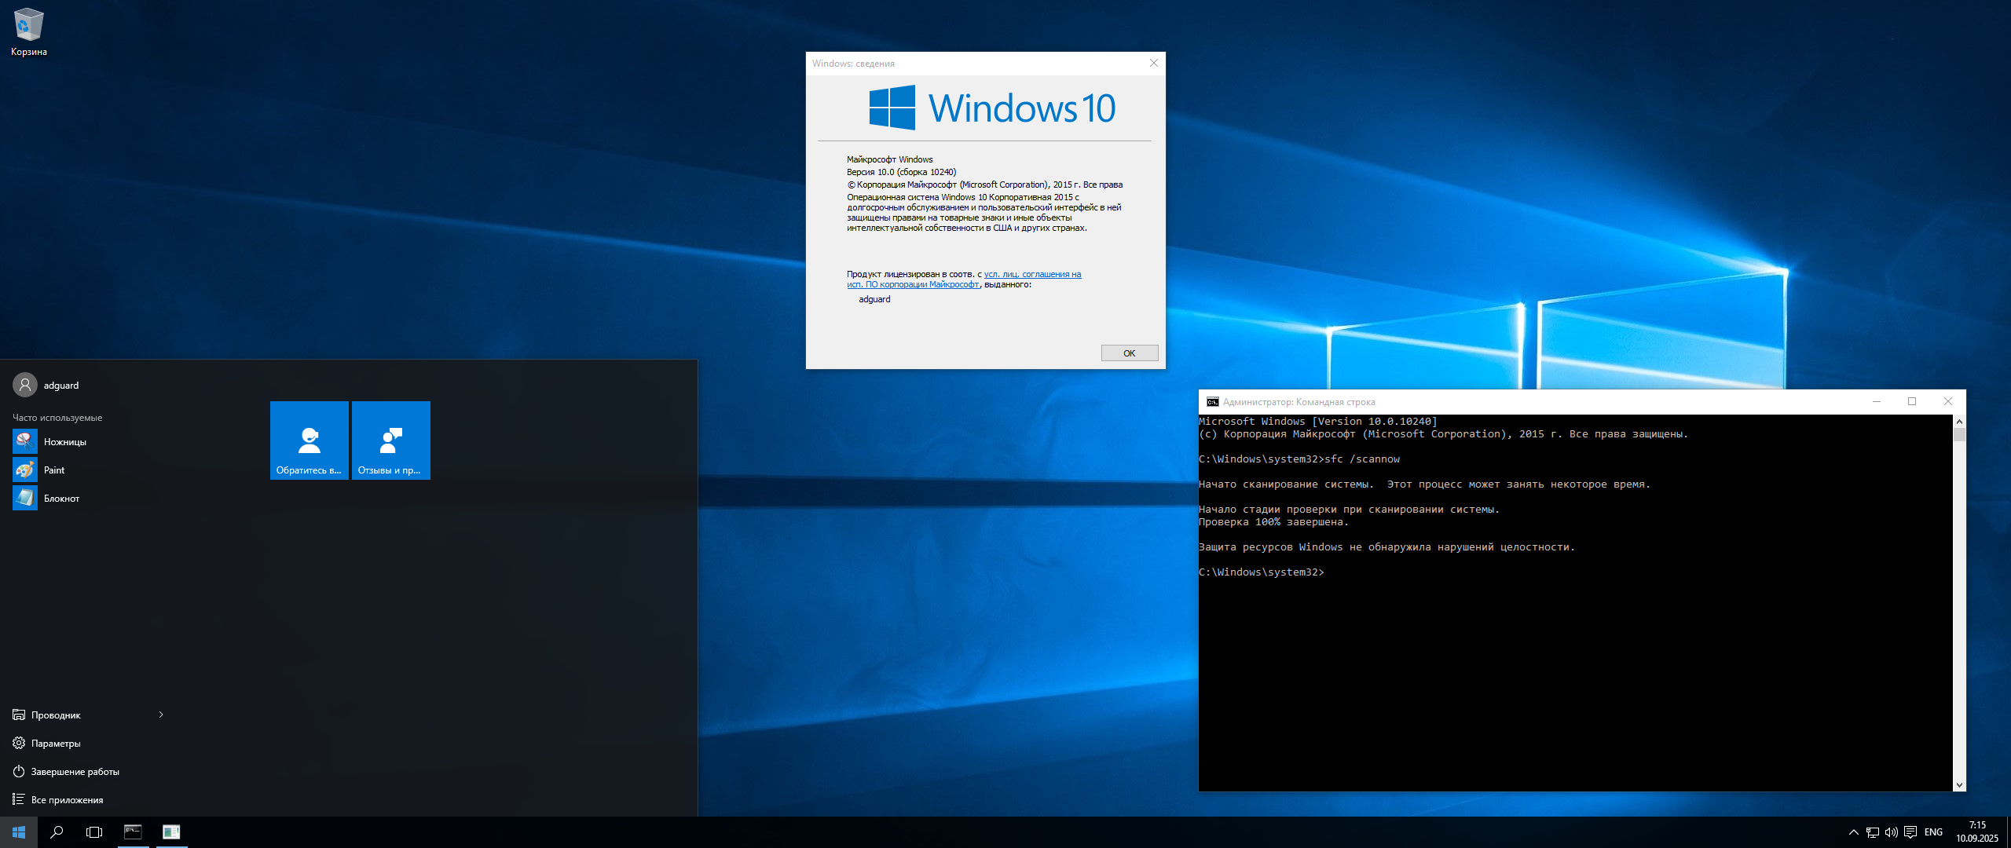Open the Recycle Bin desktop icon
Viewport: 2011px width, 848px height.
29,31
